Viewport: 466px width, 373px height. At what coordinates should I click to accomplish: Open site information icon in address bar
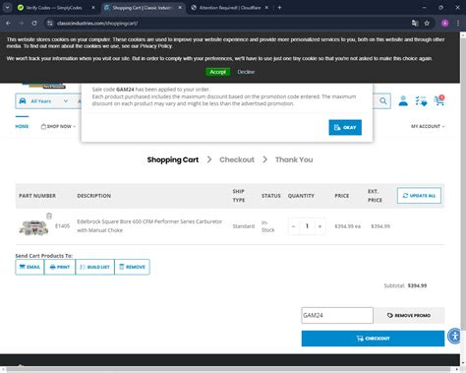pos(50,24)
